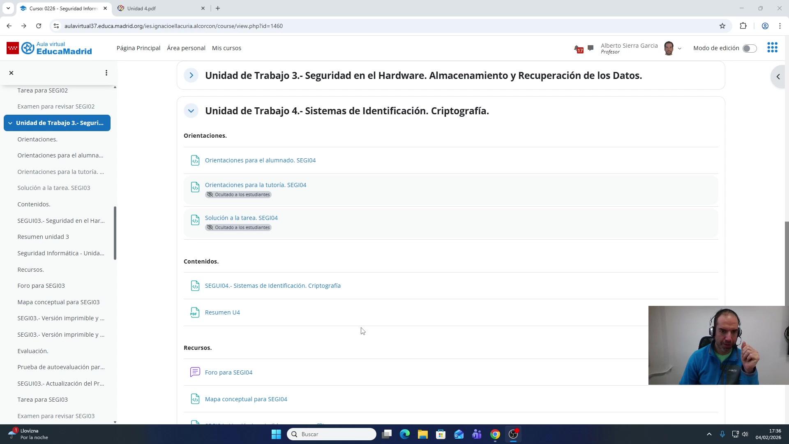Close the course index sidebar
The image size is (789, 444).
click(12, 73)
